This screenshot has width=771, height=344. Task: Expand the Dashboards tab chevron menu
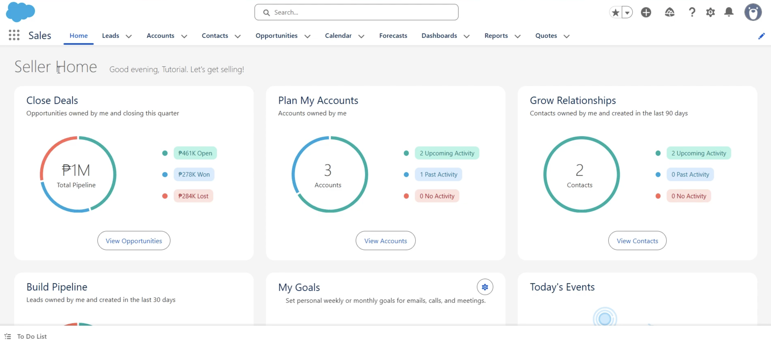pos(466,36)
